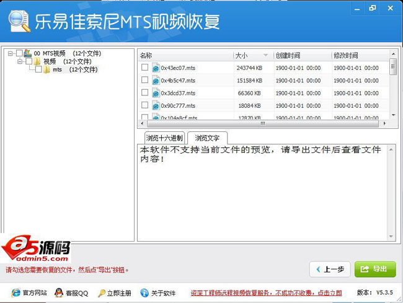Sort by the 修改时间 column header

360,55
